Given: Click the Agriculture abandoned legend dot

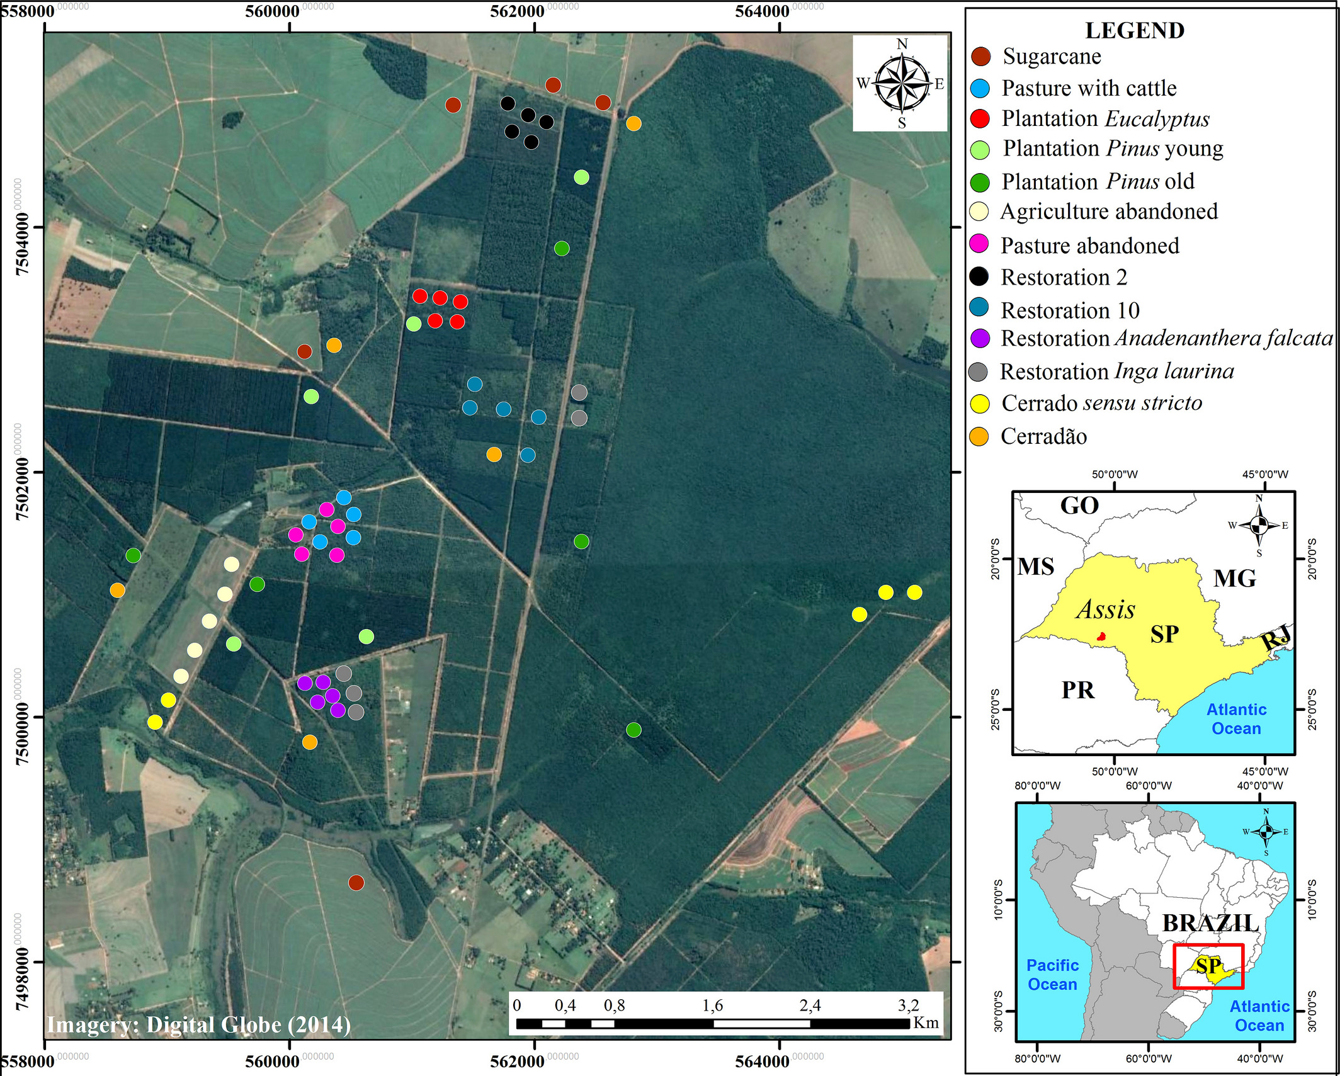Looking at the screenshot, I should click(980, 212).
